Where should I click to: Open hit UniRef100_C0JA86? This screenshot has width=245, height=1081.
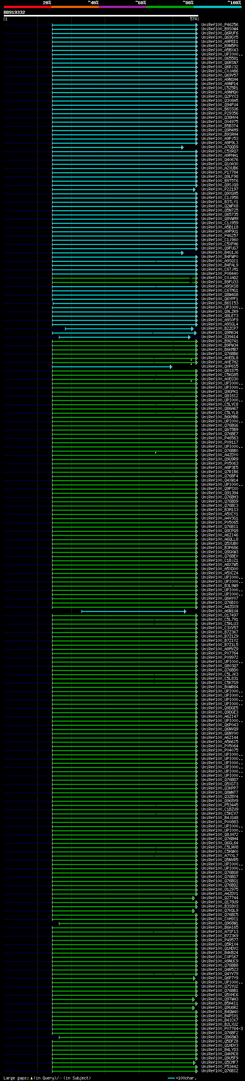[x=219, y=71]
